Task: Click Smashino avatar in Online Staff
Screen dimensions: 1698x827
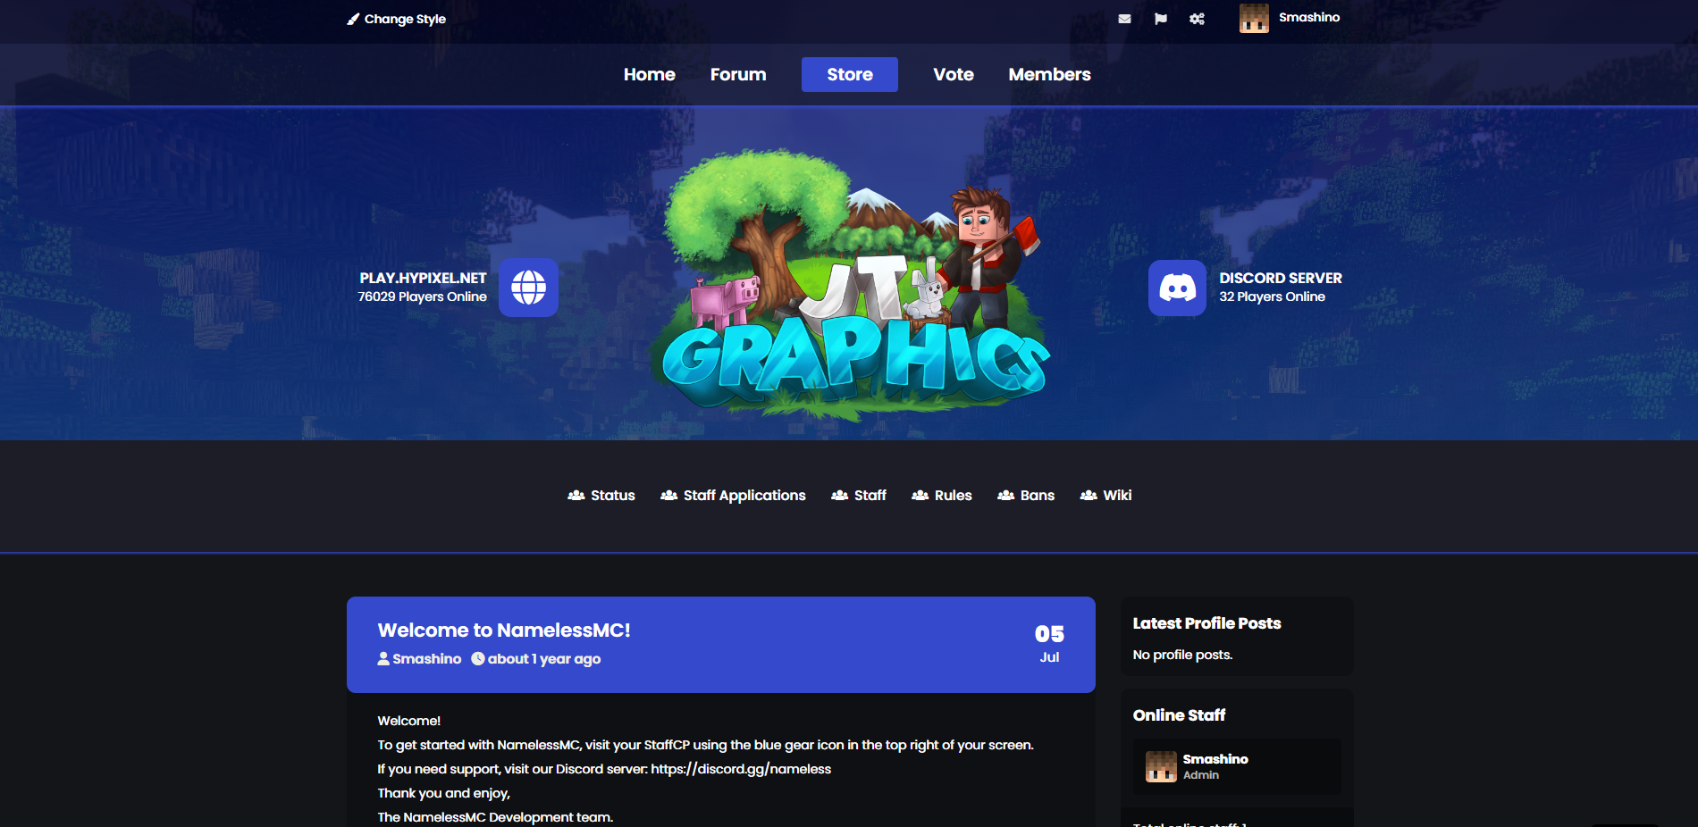Action: (x=1161, y=766)
